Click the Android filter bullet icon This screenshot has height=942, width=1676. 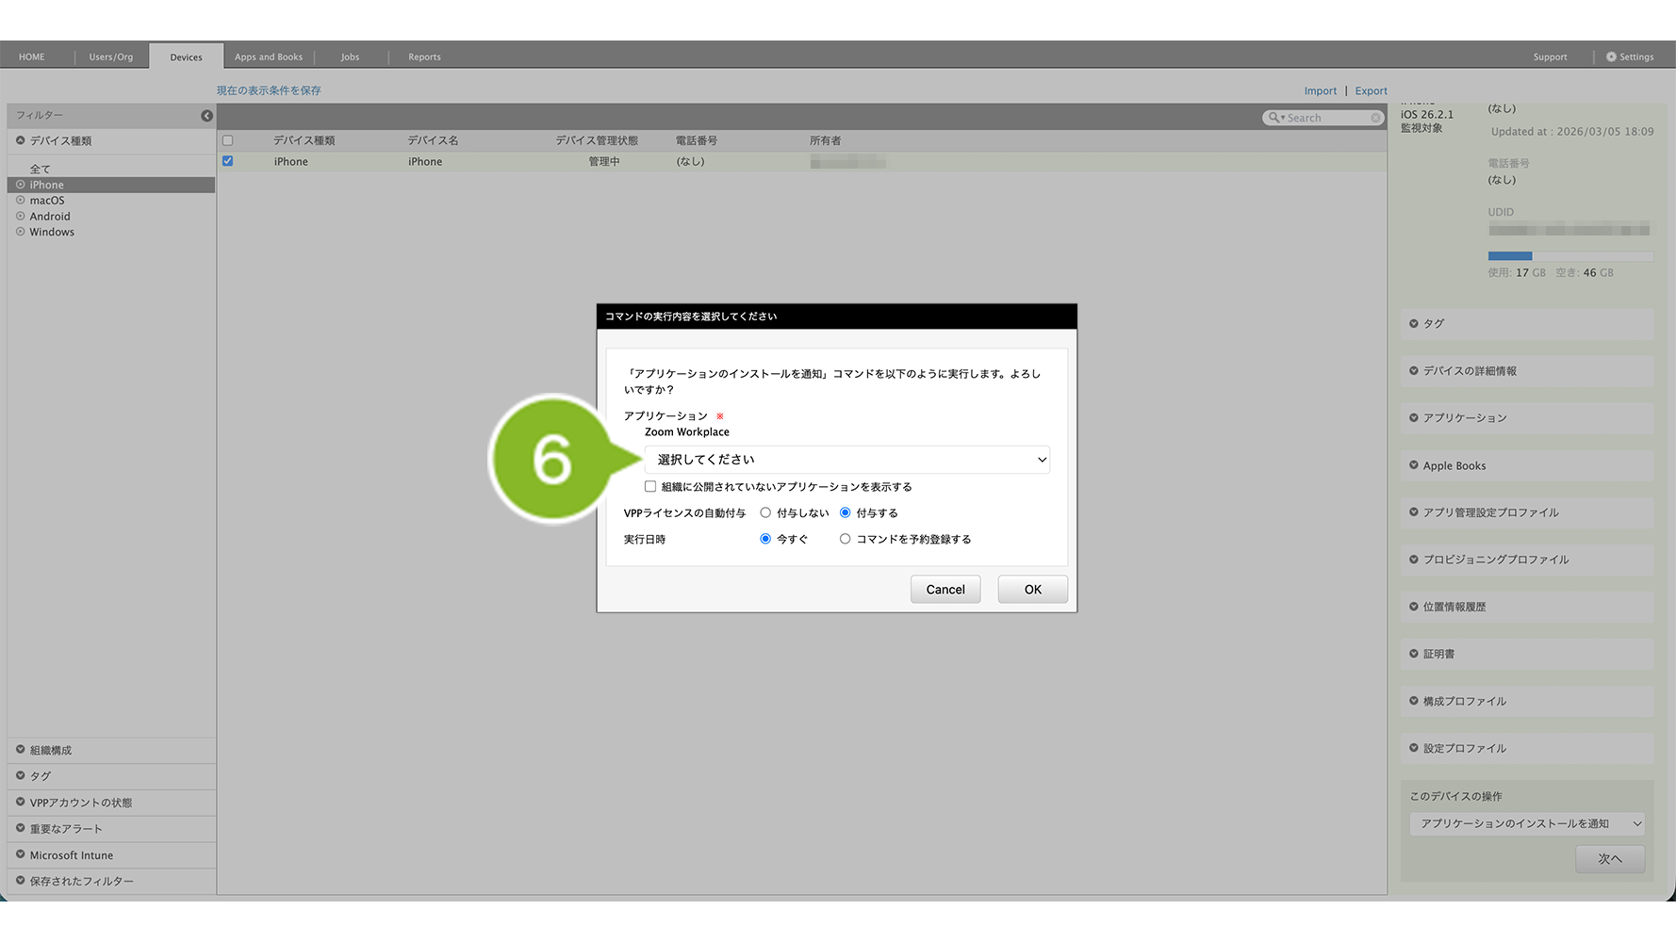tap(21, 217)
